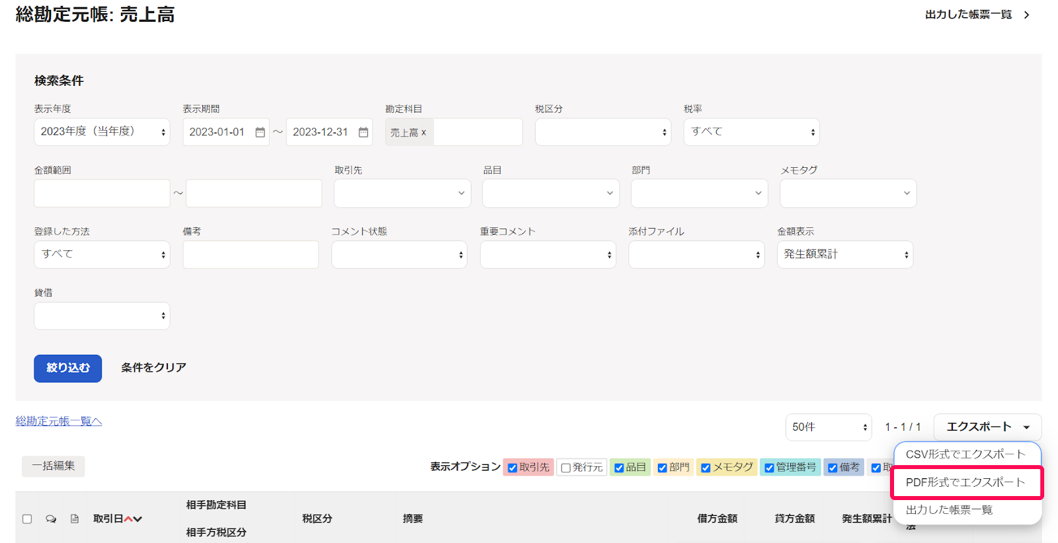
Task: Click the 税区分 table column header
Action: (x=317, y=519)
